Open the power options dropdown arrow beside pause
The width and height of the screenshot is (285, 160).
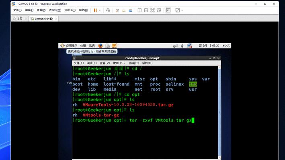(x=100, y=10)
